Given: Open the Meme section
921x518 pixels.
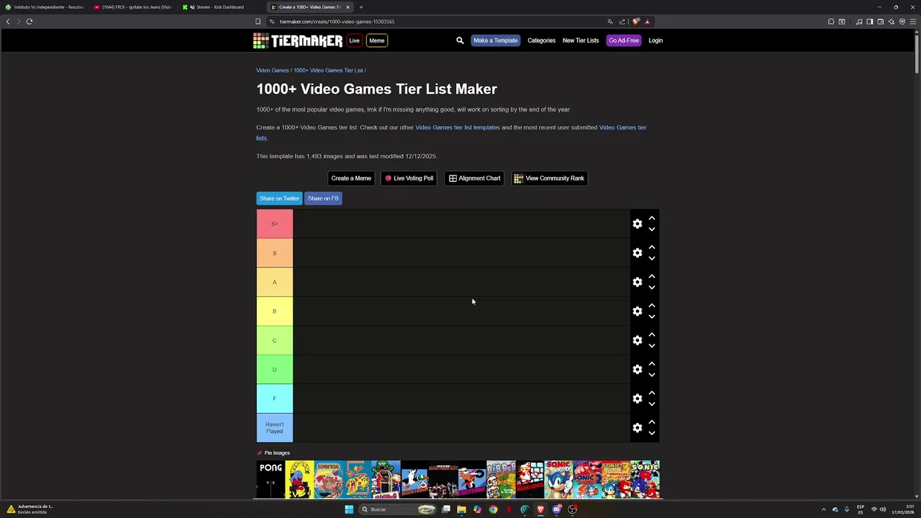Looking at the screenshot, I should tap(377, 40).
